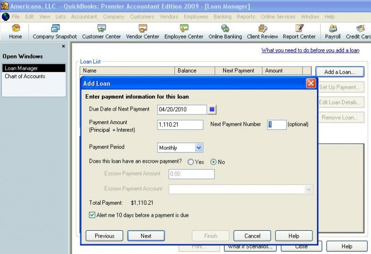Open the Accountant menu
371x254 pixels.
tap(84, 16)
